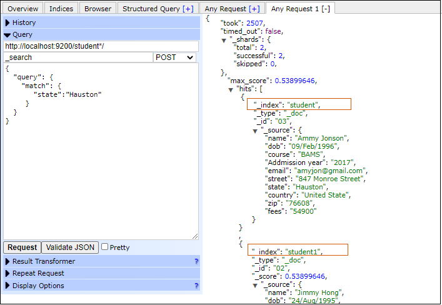Screen dimensions: 442x305
Task: Click the name value "Jimmy Hong"
Action: coord(318,292)
